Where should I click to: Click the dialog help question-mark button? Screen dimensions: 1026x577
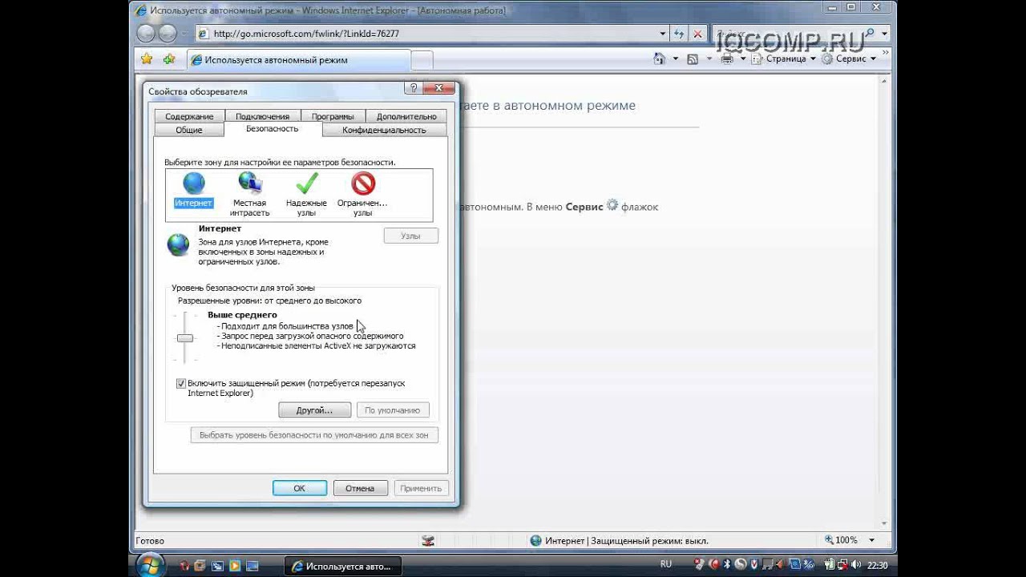tap(413, 88)
